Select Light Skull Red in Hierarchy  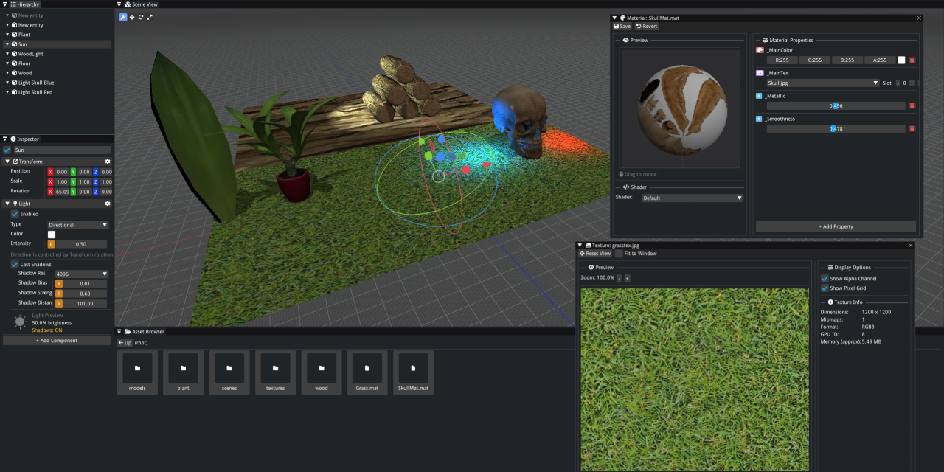pos(35,92)
